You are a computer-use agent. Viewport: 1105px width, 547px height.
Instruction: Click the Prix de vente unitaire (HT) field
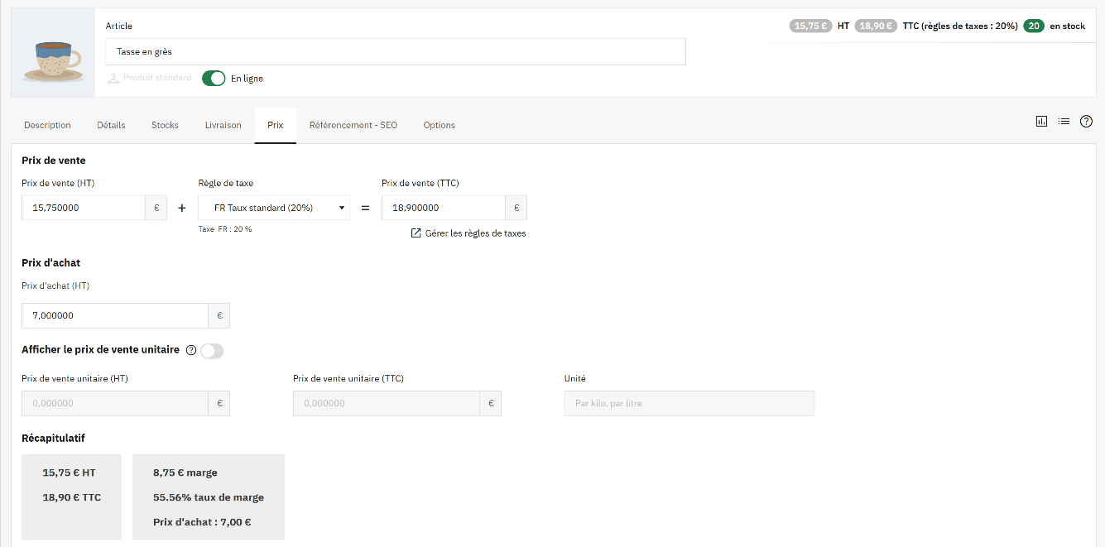point(115,403)
